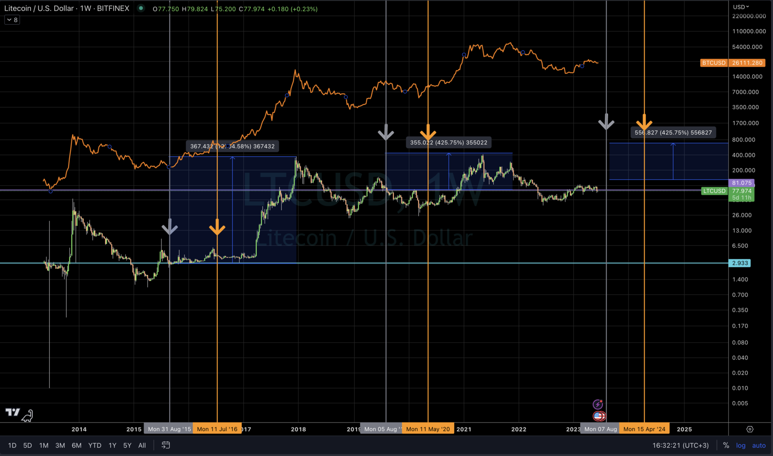Click the 2025 time axis label
The height and width of the screenshot is (456, 773).
coord(684,429)
